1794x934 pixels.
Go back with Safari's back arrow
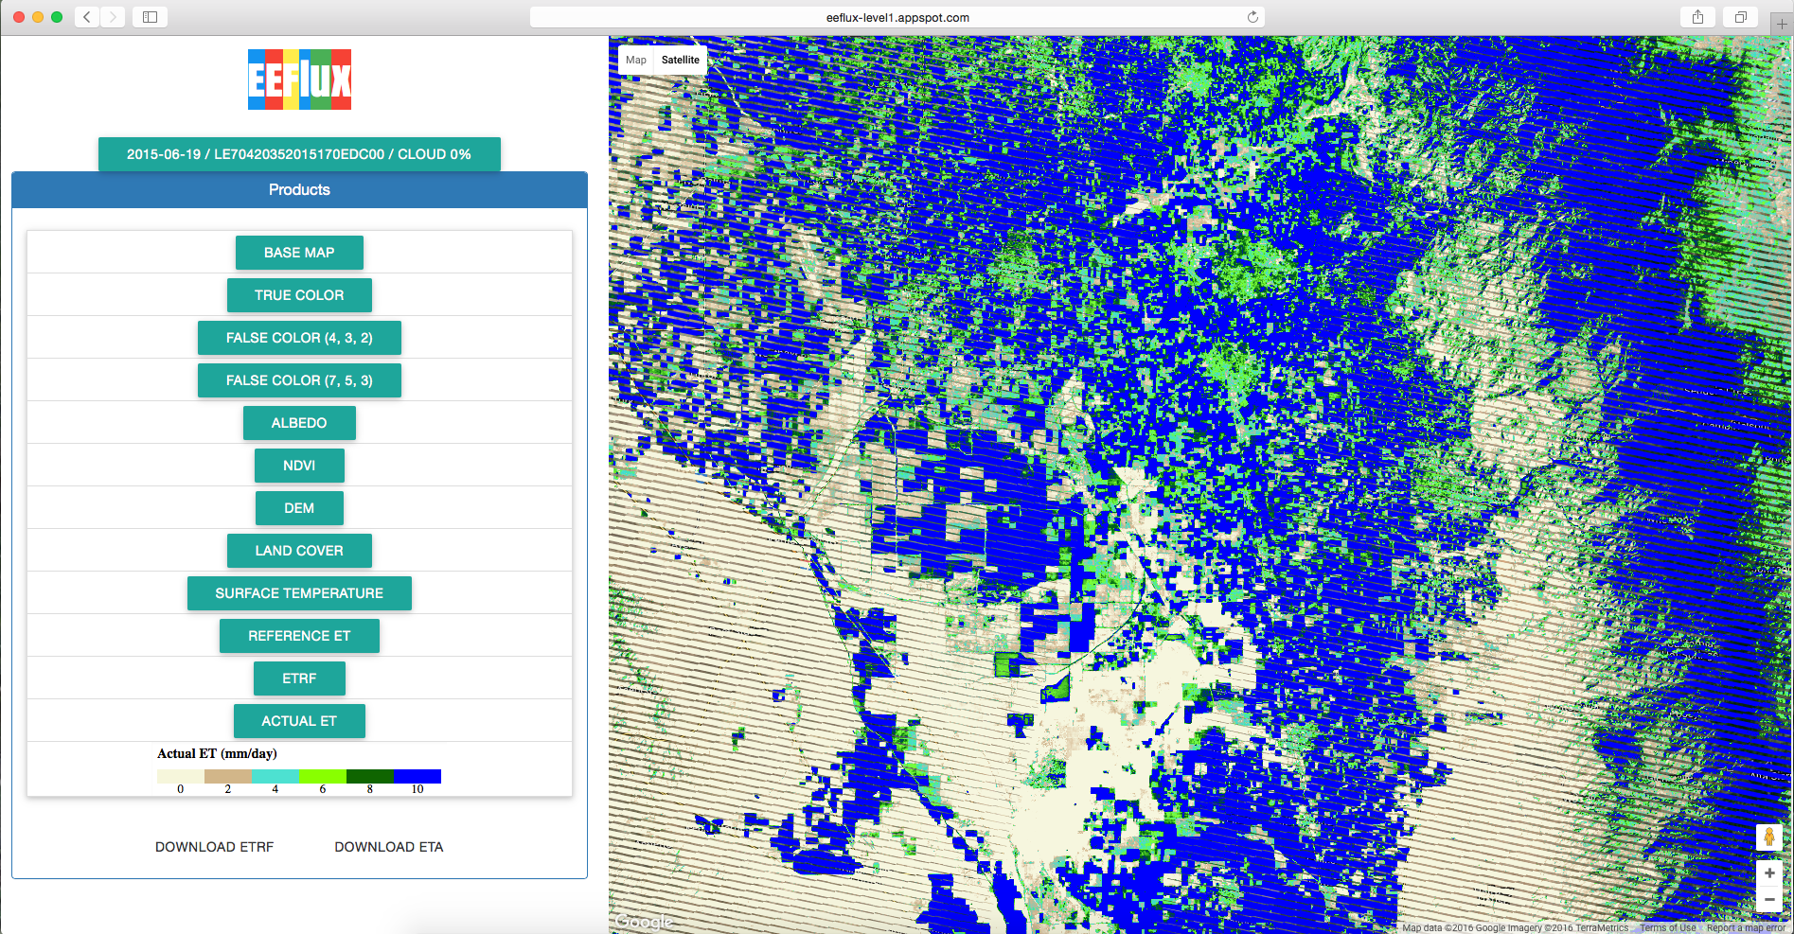[87, 17]
